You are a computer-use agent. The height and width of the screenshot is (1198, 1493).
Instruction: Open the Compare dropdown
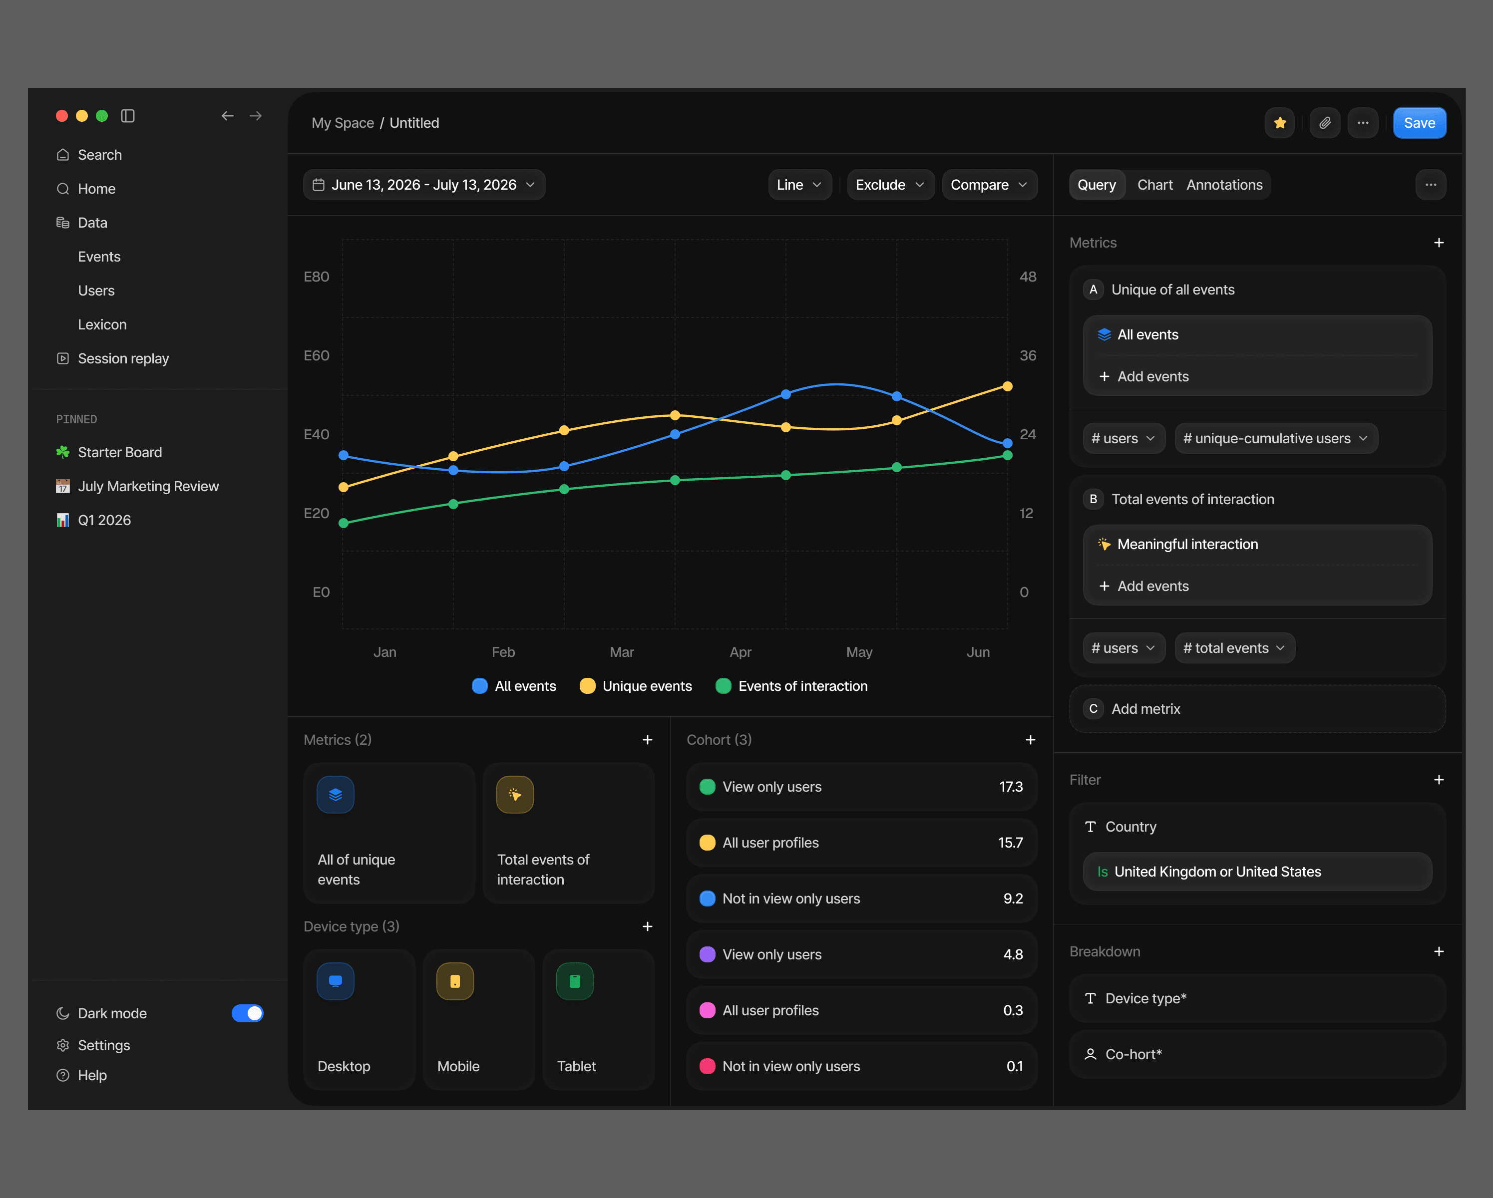pos(989,185)
